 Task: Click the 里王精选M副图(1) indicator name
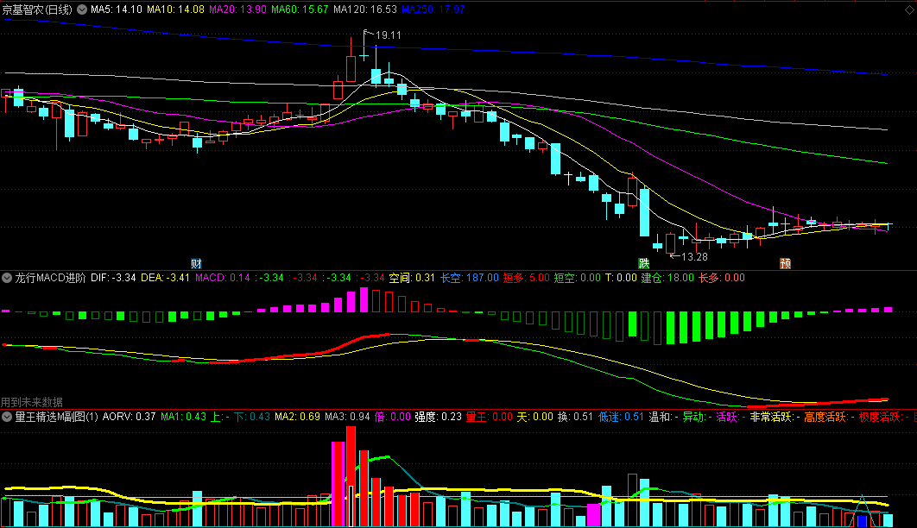[x=57, y=417]
